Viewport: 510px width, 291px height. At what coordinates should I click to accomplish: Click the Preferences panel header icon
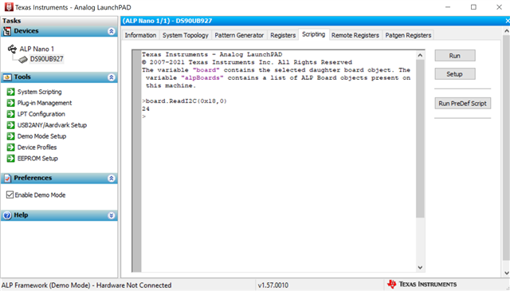[x=7, y=178]
